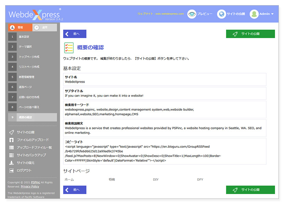Click header サイトの公開 text
The width and height of the screenshot is (284, 204).
pos(236,14)
